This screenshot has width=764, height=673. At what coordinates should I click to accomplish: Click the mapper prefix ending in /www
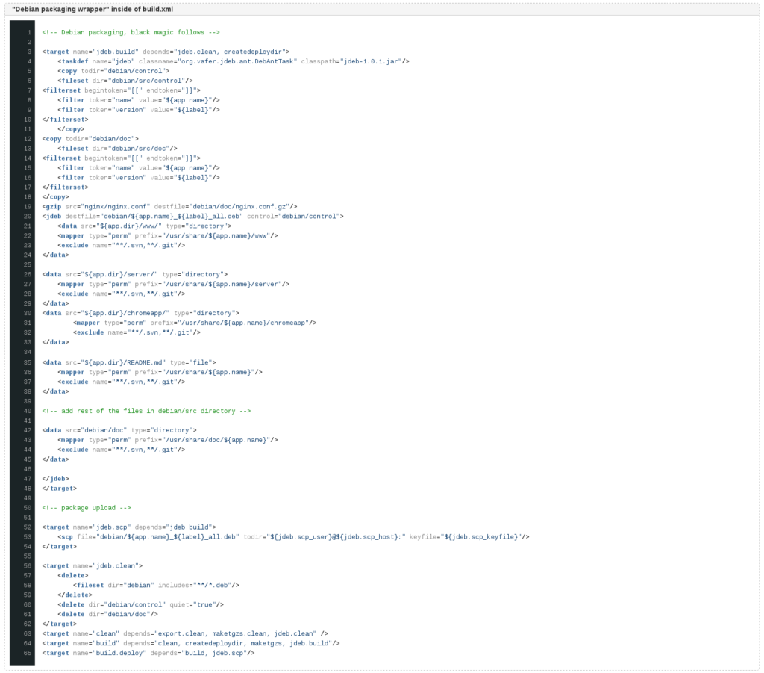168,236
